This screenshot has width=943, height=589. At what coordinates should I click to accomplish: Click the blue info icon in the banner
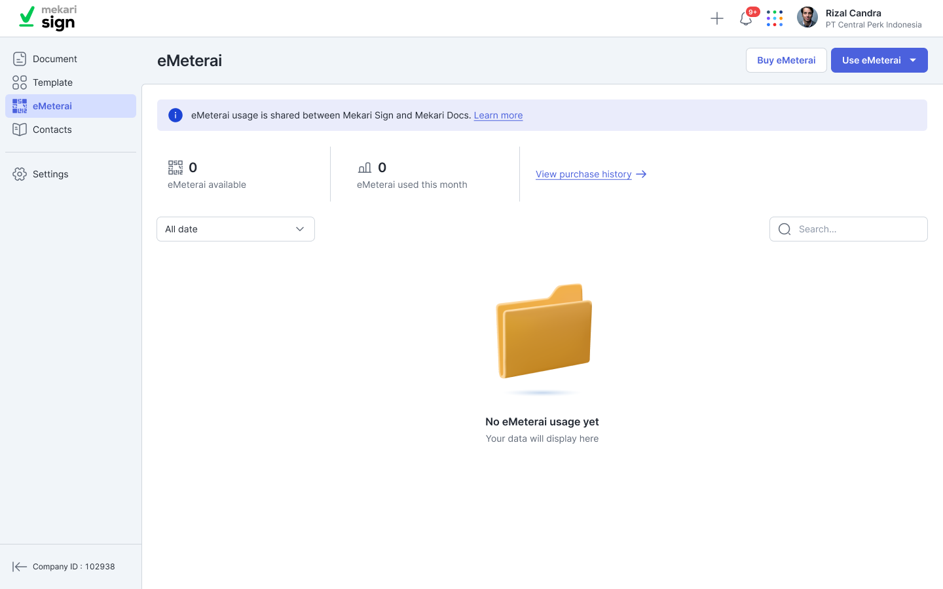[176, 115]
